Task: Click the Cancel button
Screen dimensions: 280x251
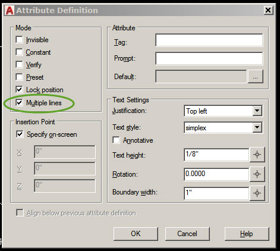Action: [x=187, y=234]
